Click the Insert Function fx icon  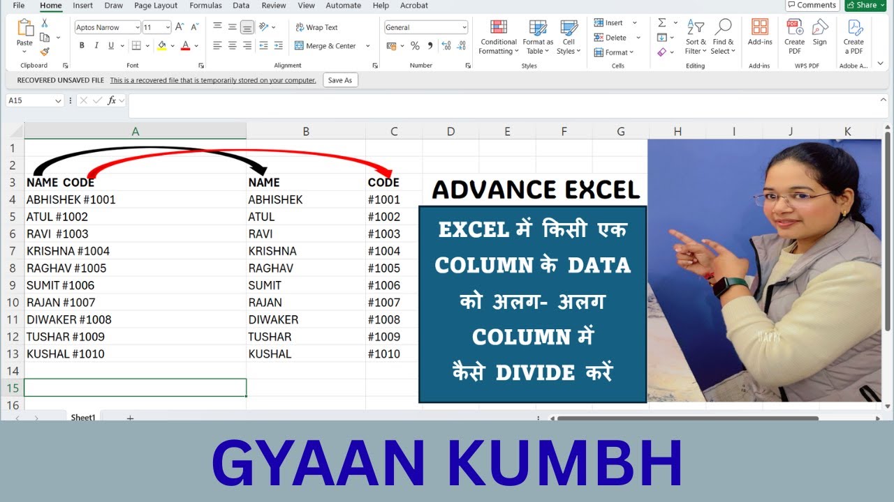pyautogui.click(x=112, y=100)
